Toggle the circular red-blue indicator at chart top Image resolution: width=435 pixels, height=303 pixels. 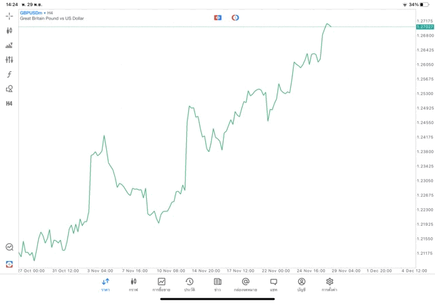[235, 18]
